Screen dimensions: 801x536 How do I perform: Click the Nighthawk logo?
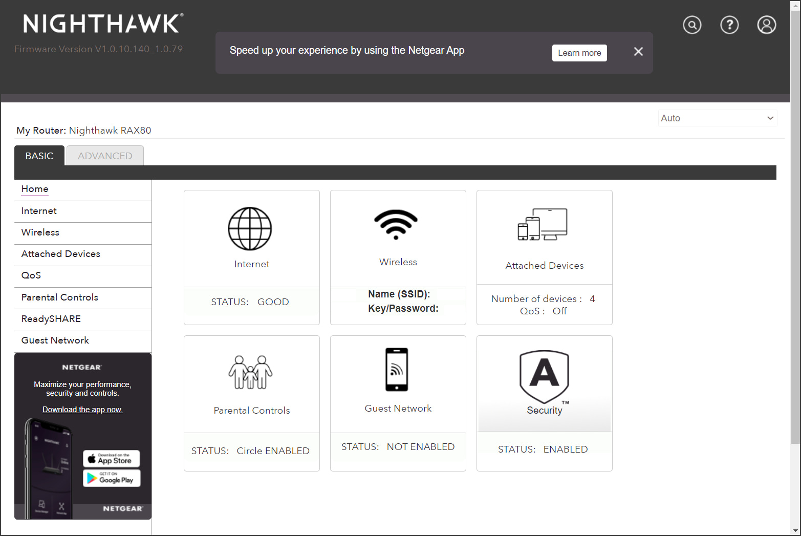coord(103,24)
